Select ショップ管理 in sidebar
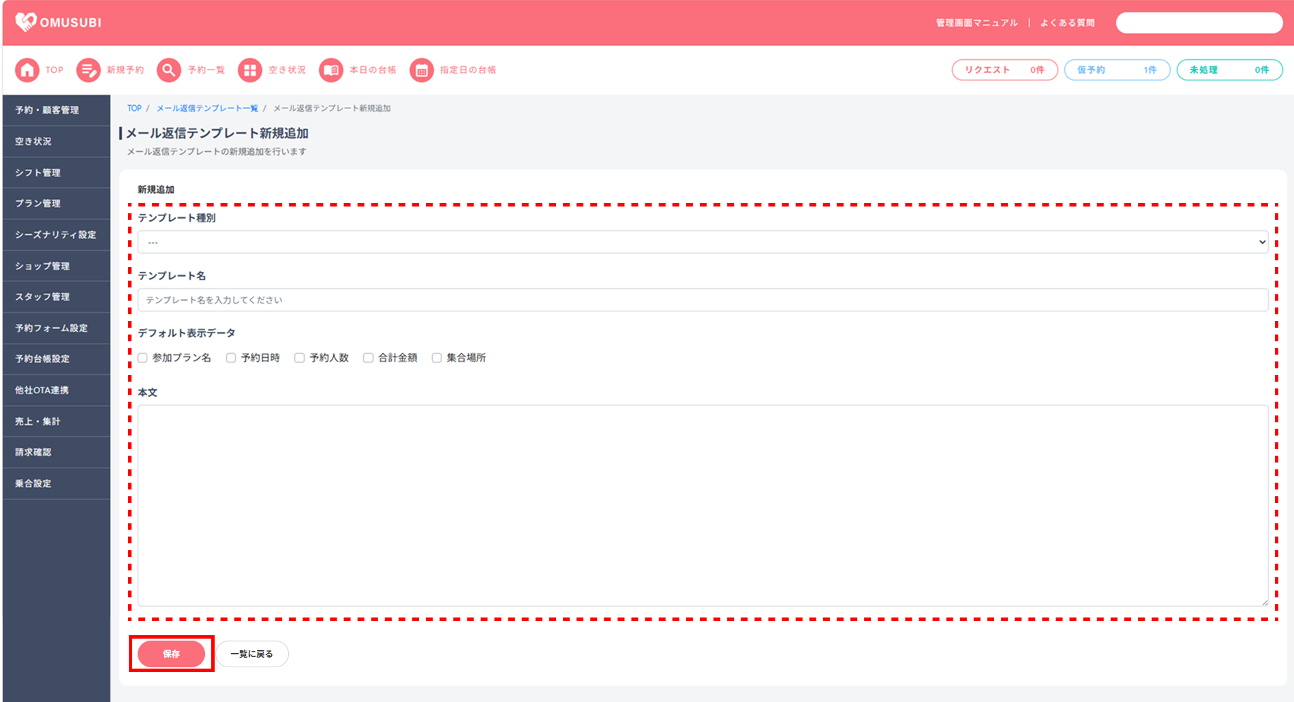Image resolution: width=1294 pixels, height=702 pixels. click(57, 266)
